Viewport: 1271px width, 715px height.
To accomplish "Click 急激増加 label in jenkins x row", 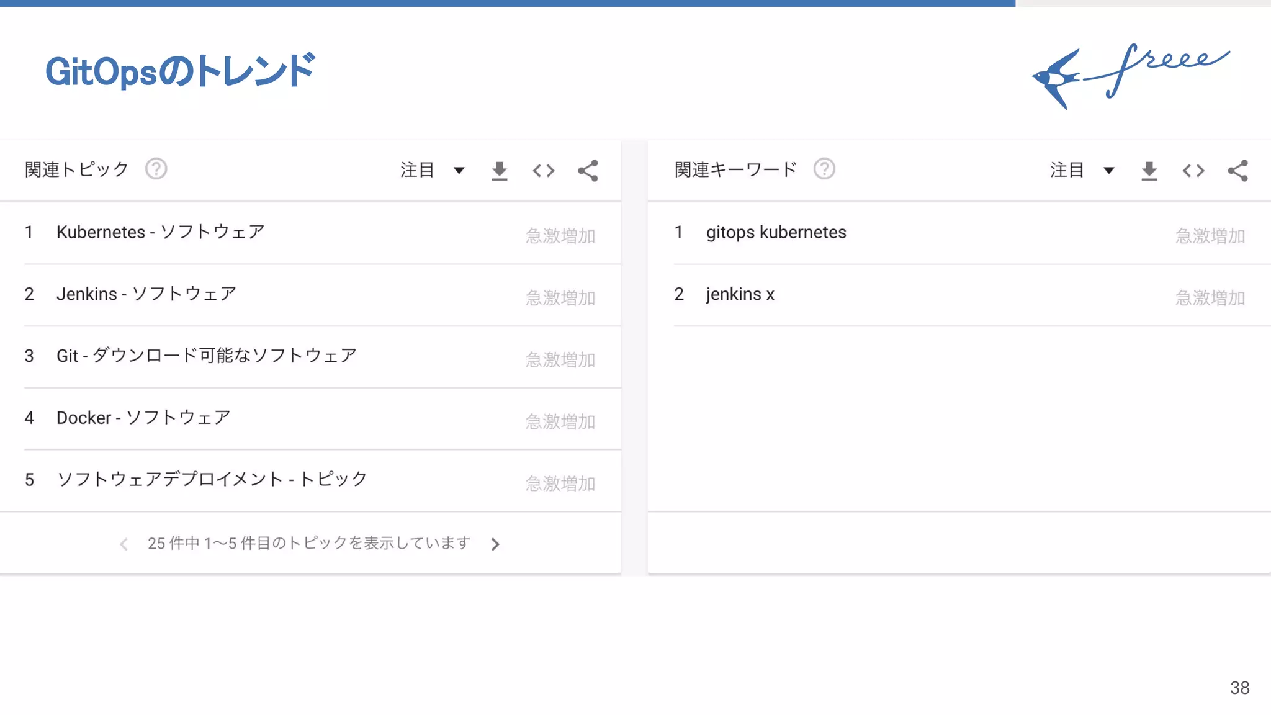I will (1210, 298).
